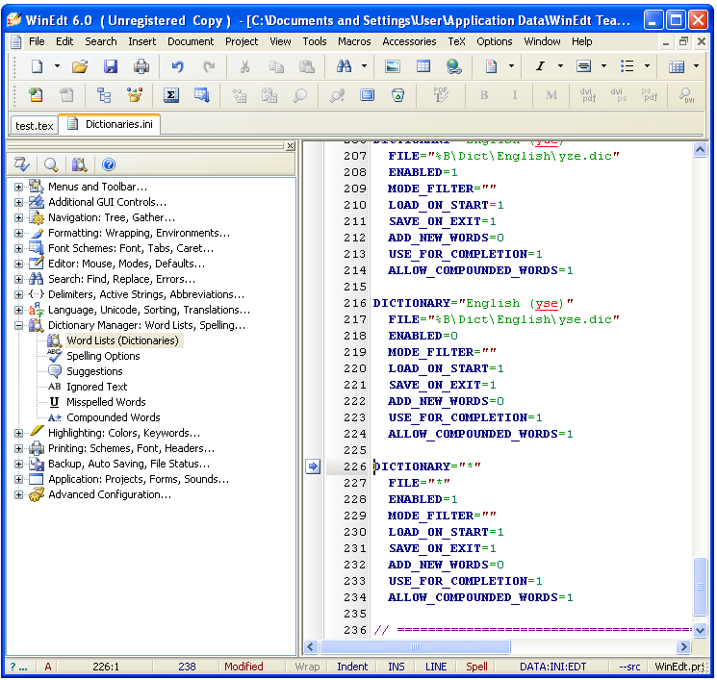Click the editor horizontal scrollbar thumb
Viewport: 717px width, 680px height.
coord(416,647)
